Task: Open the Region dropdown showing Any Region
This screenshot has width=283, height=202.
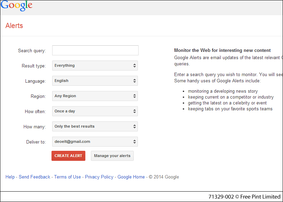Action: click(95, 96)
